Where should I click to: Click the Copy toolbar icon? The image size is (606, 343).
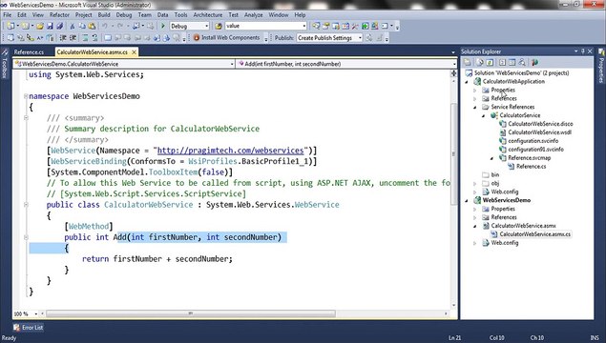click(82, 26)
